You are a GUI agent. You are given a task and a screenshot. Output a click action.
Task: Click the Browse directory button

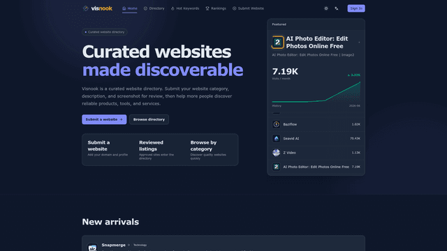pyautogui.click(x=149, y=119)
